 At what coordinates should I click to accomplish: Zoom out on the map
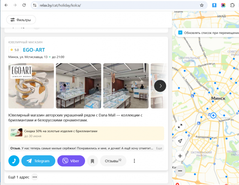pyautogui.click(x=180, y=171)
